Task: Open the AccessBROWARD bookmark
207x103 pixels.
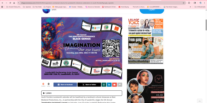Action: [x=154, y=7]
